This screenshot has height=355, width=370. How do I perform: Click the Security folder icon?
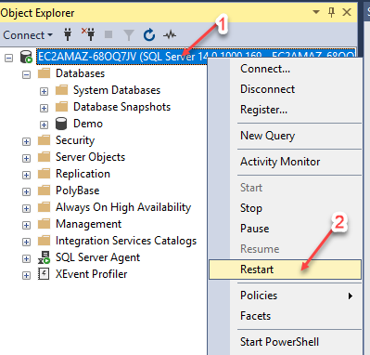pyautogui.click(x=44, y=140)
